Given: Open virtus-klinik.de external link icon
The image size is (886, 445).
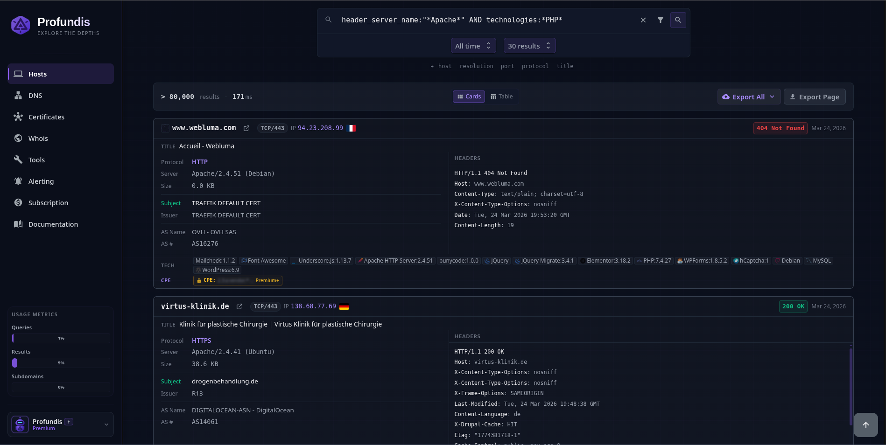Looking at the screenshot, I should coord(239,306).
